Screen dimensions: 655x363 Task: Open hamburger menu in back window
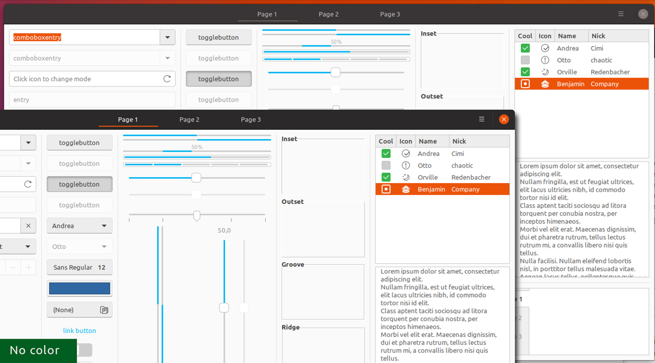pos(621,14)
